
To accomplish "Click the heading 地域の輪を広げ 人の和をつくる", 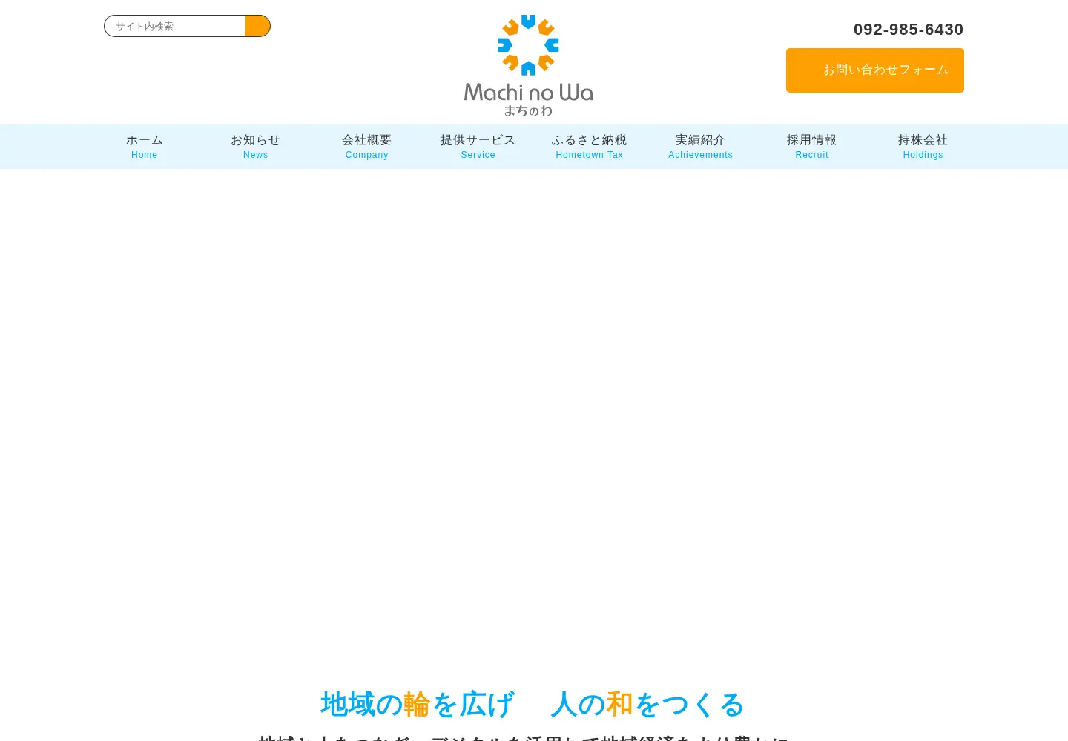I will (x=533, y=704).
